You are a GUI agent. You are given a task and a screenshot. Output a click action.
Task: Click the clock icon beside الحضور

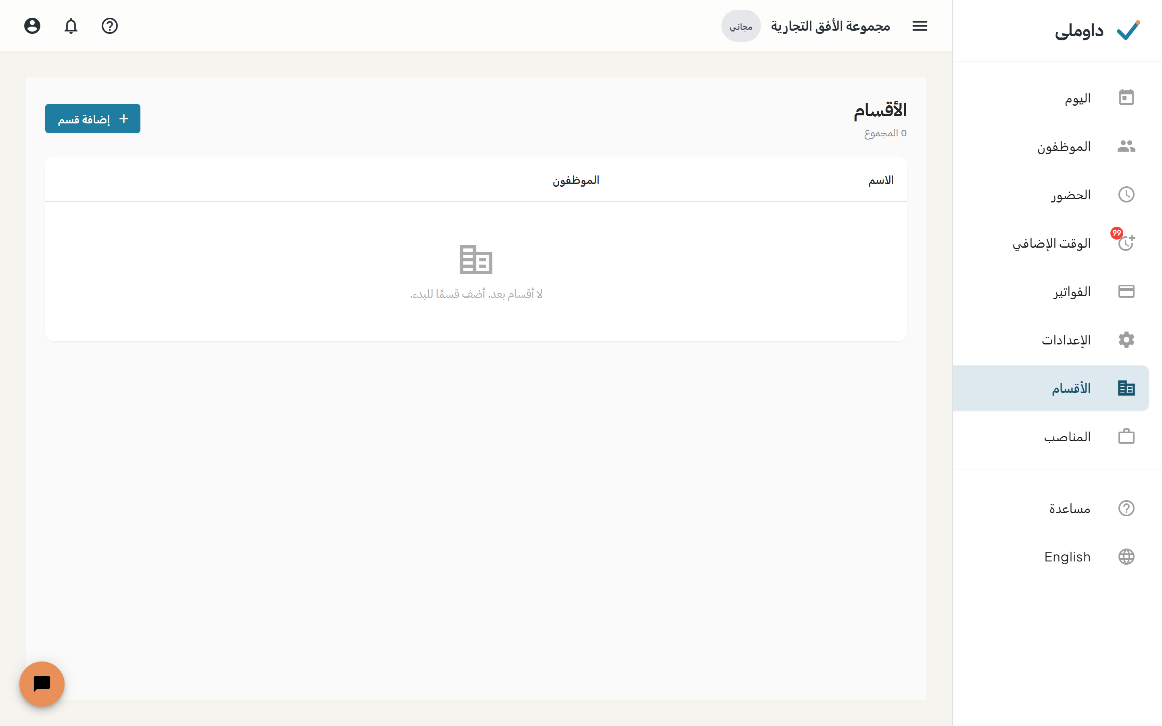coord(1126,194)
